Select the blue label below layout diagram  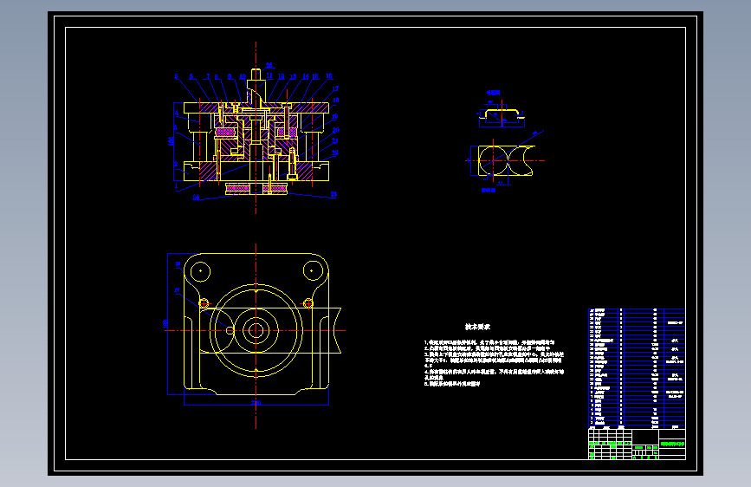pos(488,191)
